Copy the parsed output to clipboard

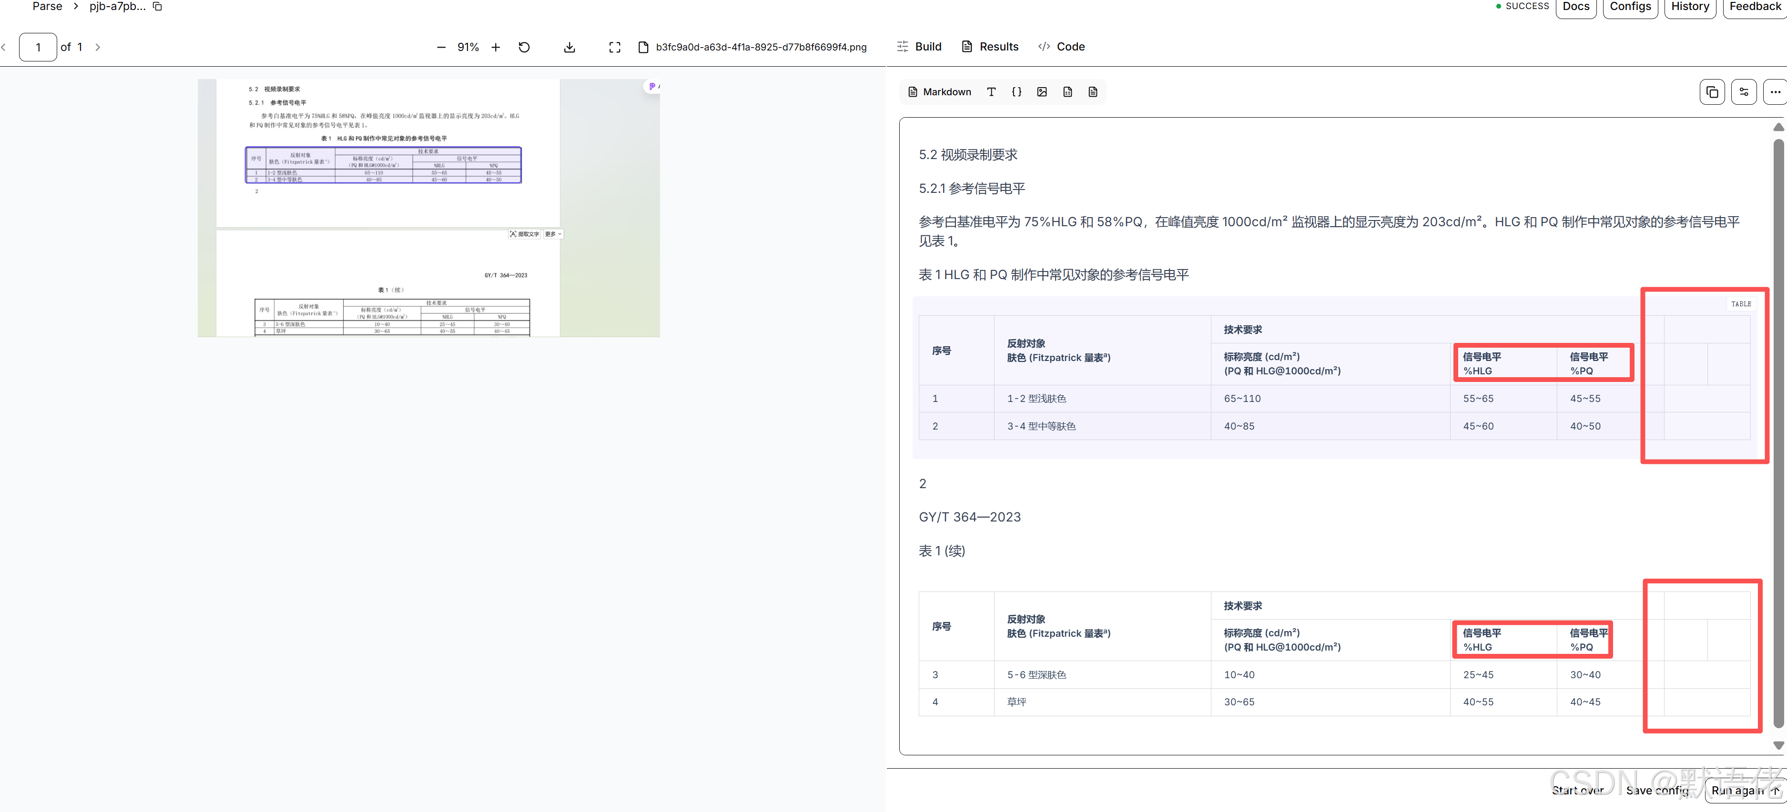click(1712, 91)
